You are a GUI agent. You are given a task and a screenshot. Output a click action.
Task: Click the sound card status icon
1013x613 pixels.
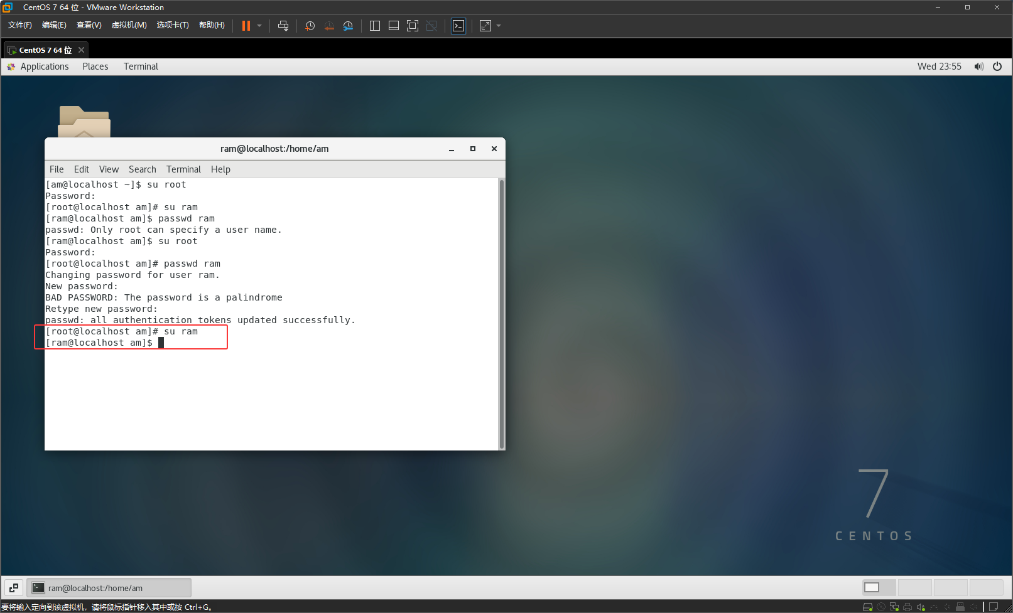[921, 607]
